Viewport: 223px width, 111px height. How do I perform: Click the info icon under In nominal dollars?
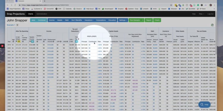[x=23, y=41]
